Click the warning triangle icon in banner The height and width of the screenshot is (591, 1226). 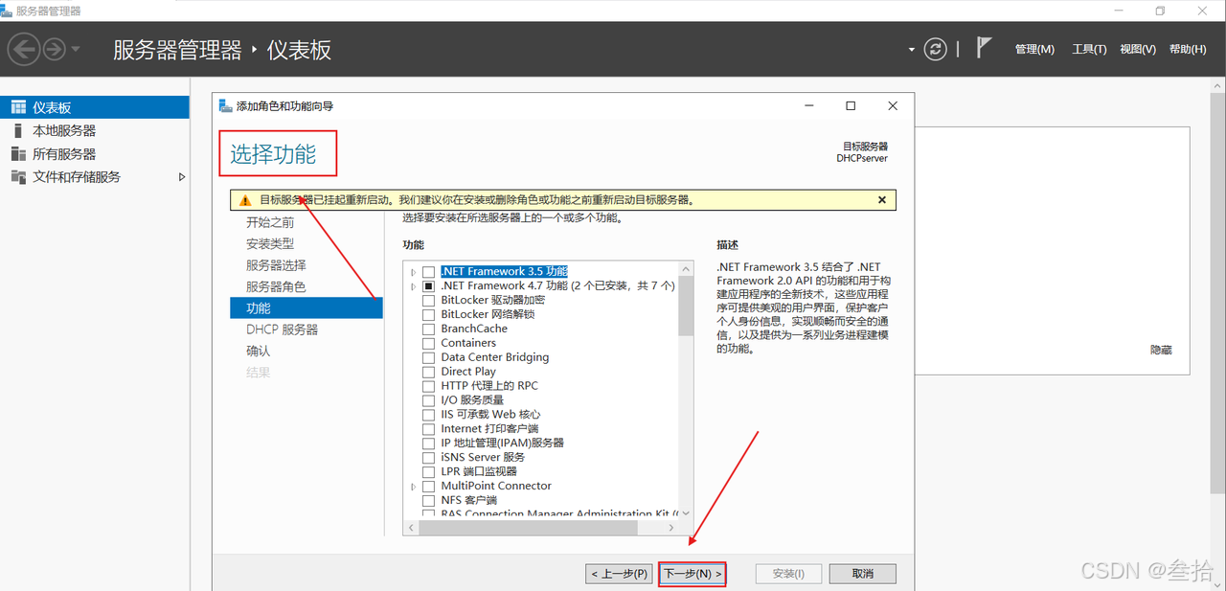click(246, 200)
